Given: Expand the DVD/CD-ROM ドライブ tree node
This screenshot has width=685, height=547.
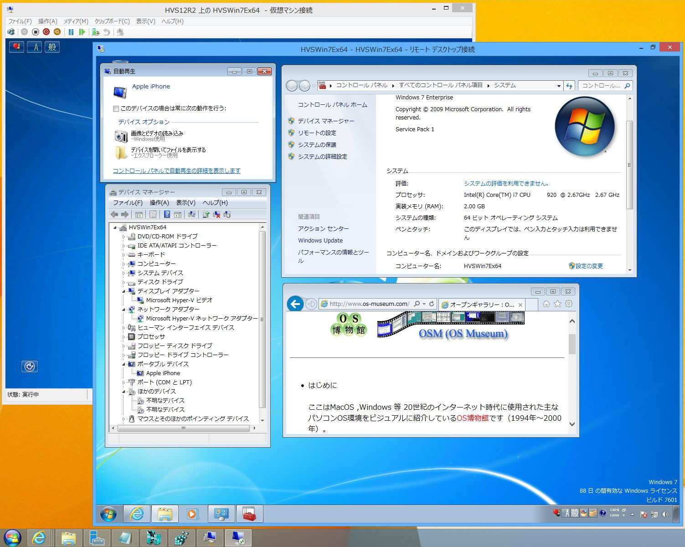Looking at the screenshot, I should tap(124, 237).
